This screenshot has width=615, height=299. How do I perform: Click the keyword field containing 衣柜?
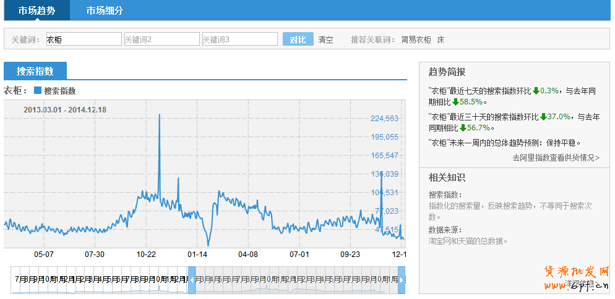pos(84,40)
